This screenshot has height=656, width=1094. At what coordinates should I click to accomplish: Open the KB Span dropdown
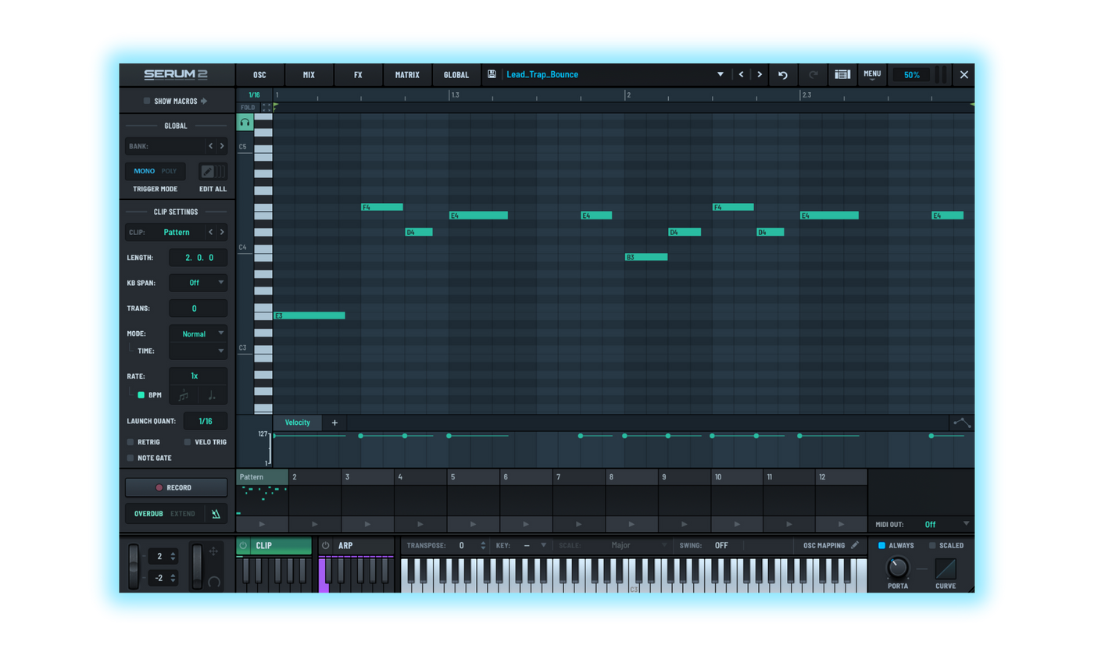198,283
